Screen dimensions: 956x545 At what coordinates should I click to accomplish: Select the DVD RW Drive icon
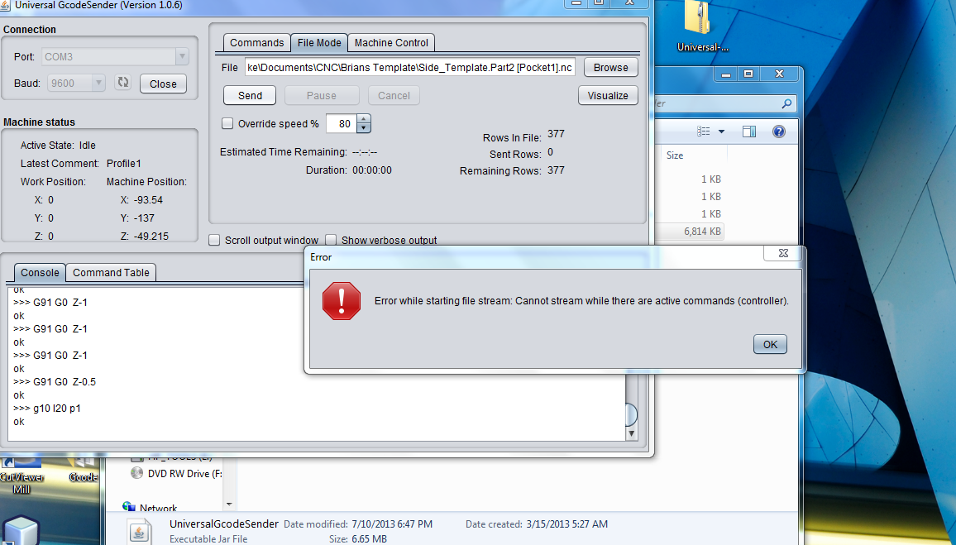point(137,473)
